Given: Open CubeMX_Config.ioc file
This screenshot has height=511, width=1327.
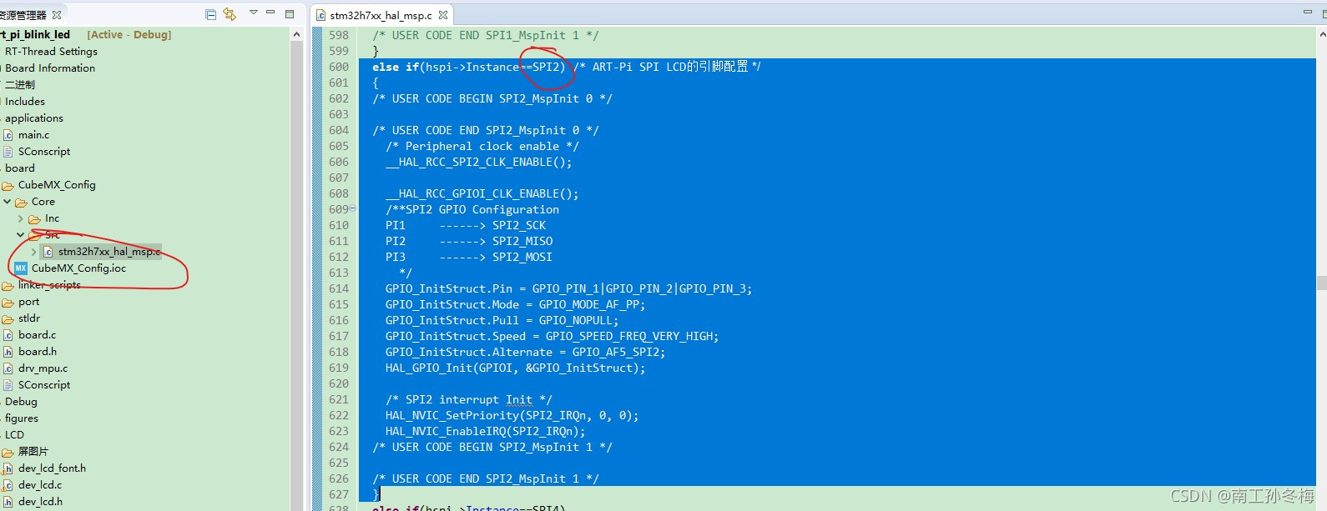Looking at the screenshot, I should click(78, 268).
